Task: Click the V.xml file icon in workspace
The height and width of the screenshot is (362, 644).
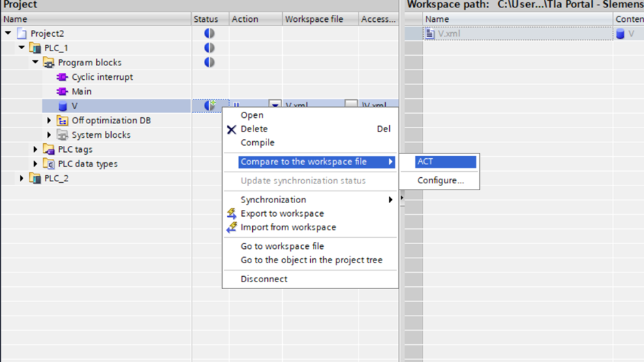Action: pos(430,33)
